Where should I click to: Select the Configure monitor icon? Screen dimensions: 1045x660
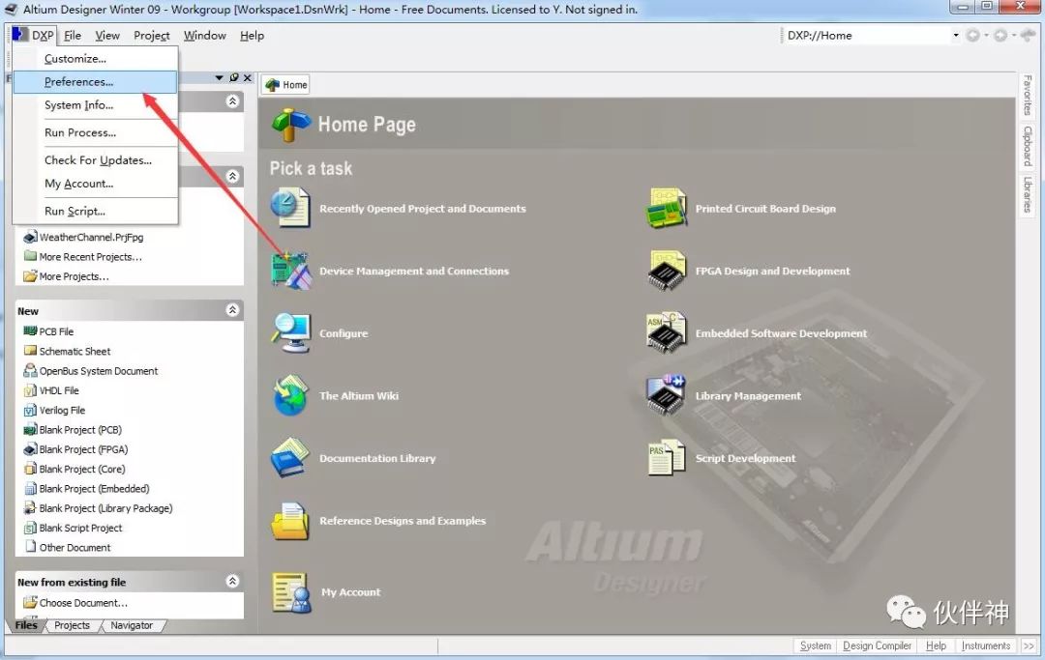[x=290, y=332]
